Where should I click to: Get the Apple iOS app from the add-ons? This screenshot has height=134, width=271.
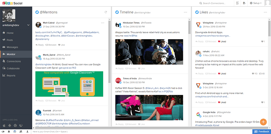click(x=4, y=126)
